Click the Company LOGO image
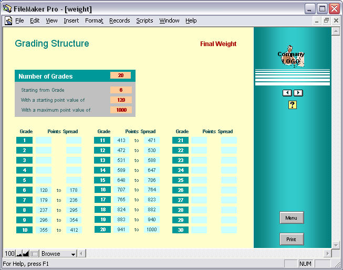Viewport: 343px width, 270px height. pyautogui.click(x=292, y=57)
